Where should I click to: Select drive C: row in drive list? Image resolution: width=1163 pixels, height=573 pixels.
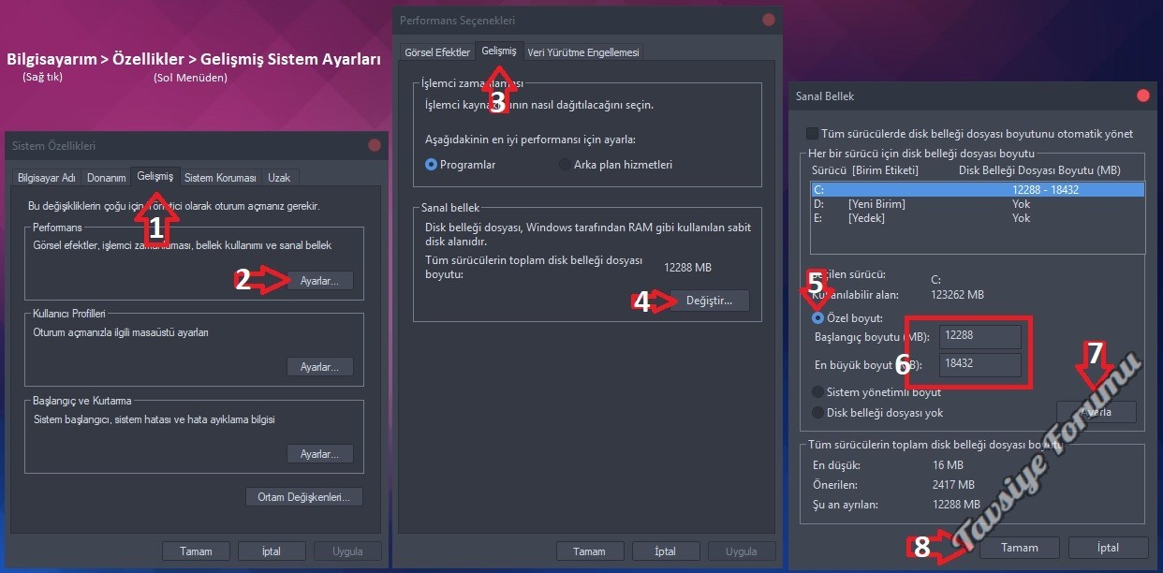point(978,189)
